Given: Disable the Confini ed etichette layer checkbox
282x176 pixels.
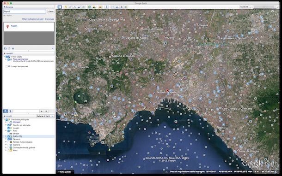Looking at the screenshot, I should tap(8, 125).
